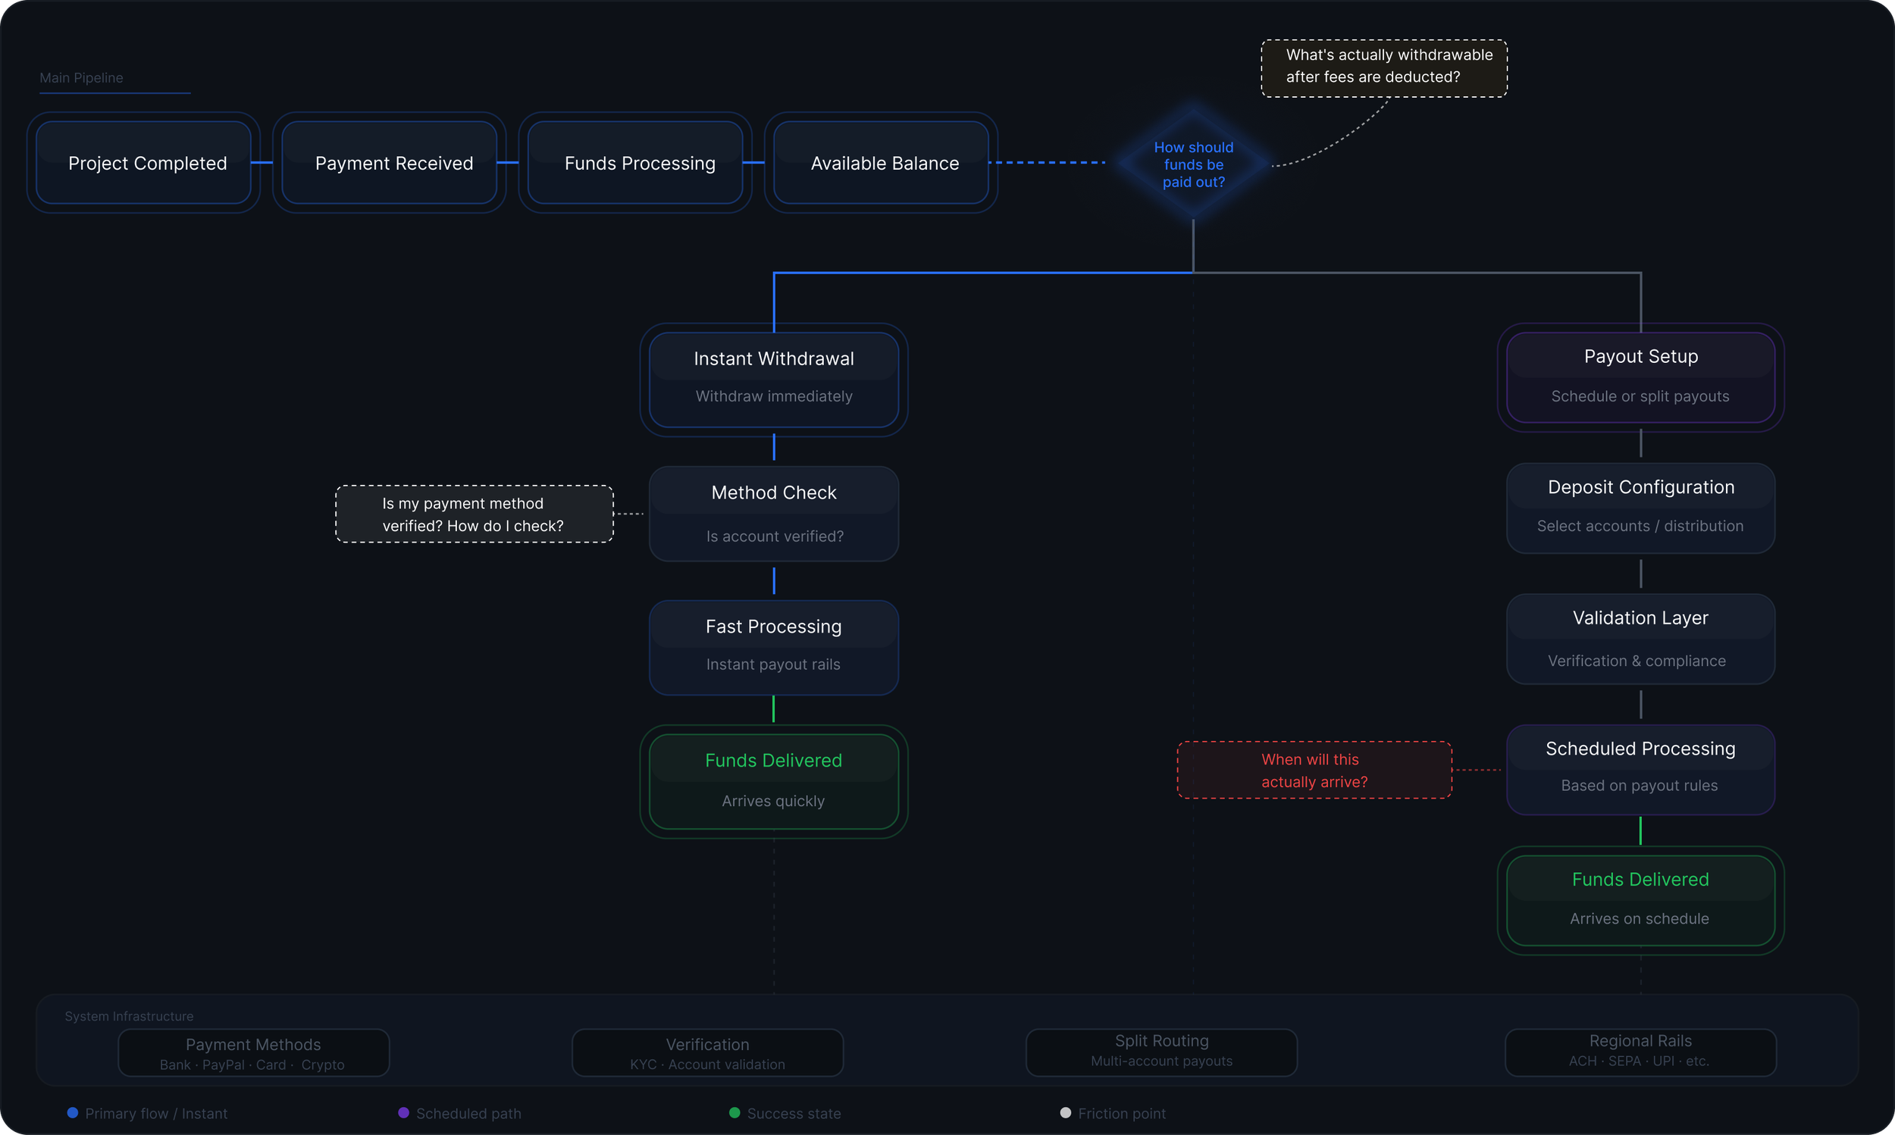Image resolution: width=1895 pixels, height=1135 pixels.
Task: Click the 'How should funds be paid out?' diamond
Action: tap(1193, 164)
